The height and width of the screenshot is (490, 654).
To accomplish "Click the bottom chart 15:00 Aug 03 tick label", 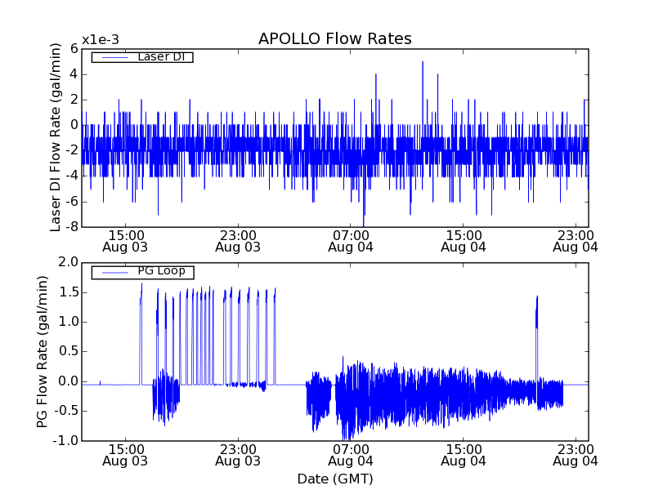I will pos(125,455).
